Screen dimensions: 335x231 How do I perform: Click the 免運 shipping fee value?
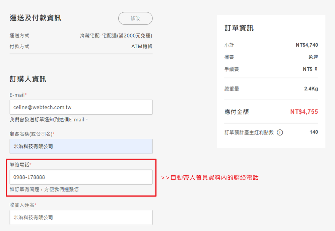pyautogui.click(x=313, y=57)
